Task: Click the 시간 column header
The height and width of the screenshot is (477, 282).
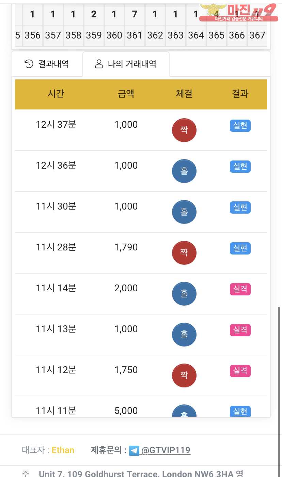Action: click(56, 94)
